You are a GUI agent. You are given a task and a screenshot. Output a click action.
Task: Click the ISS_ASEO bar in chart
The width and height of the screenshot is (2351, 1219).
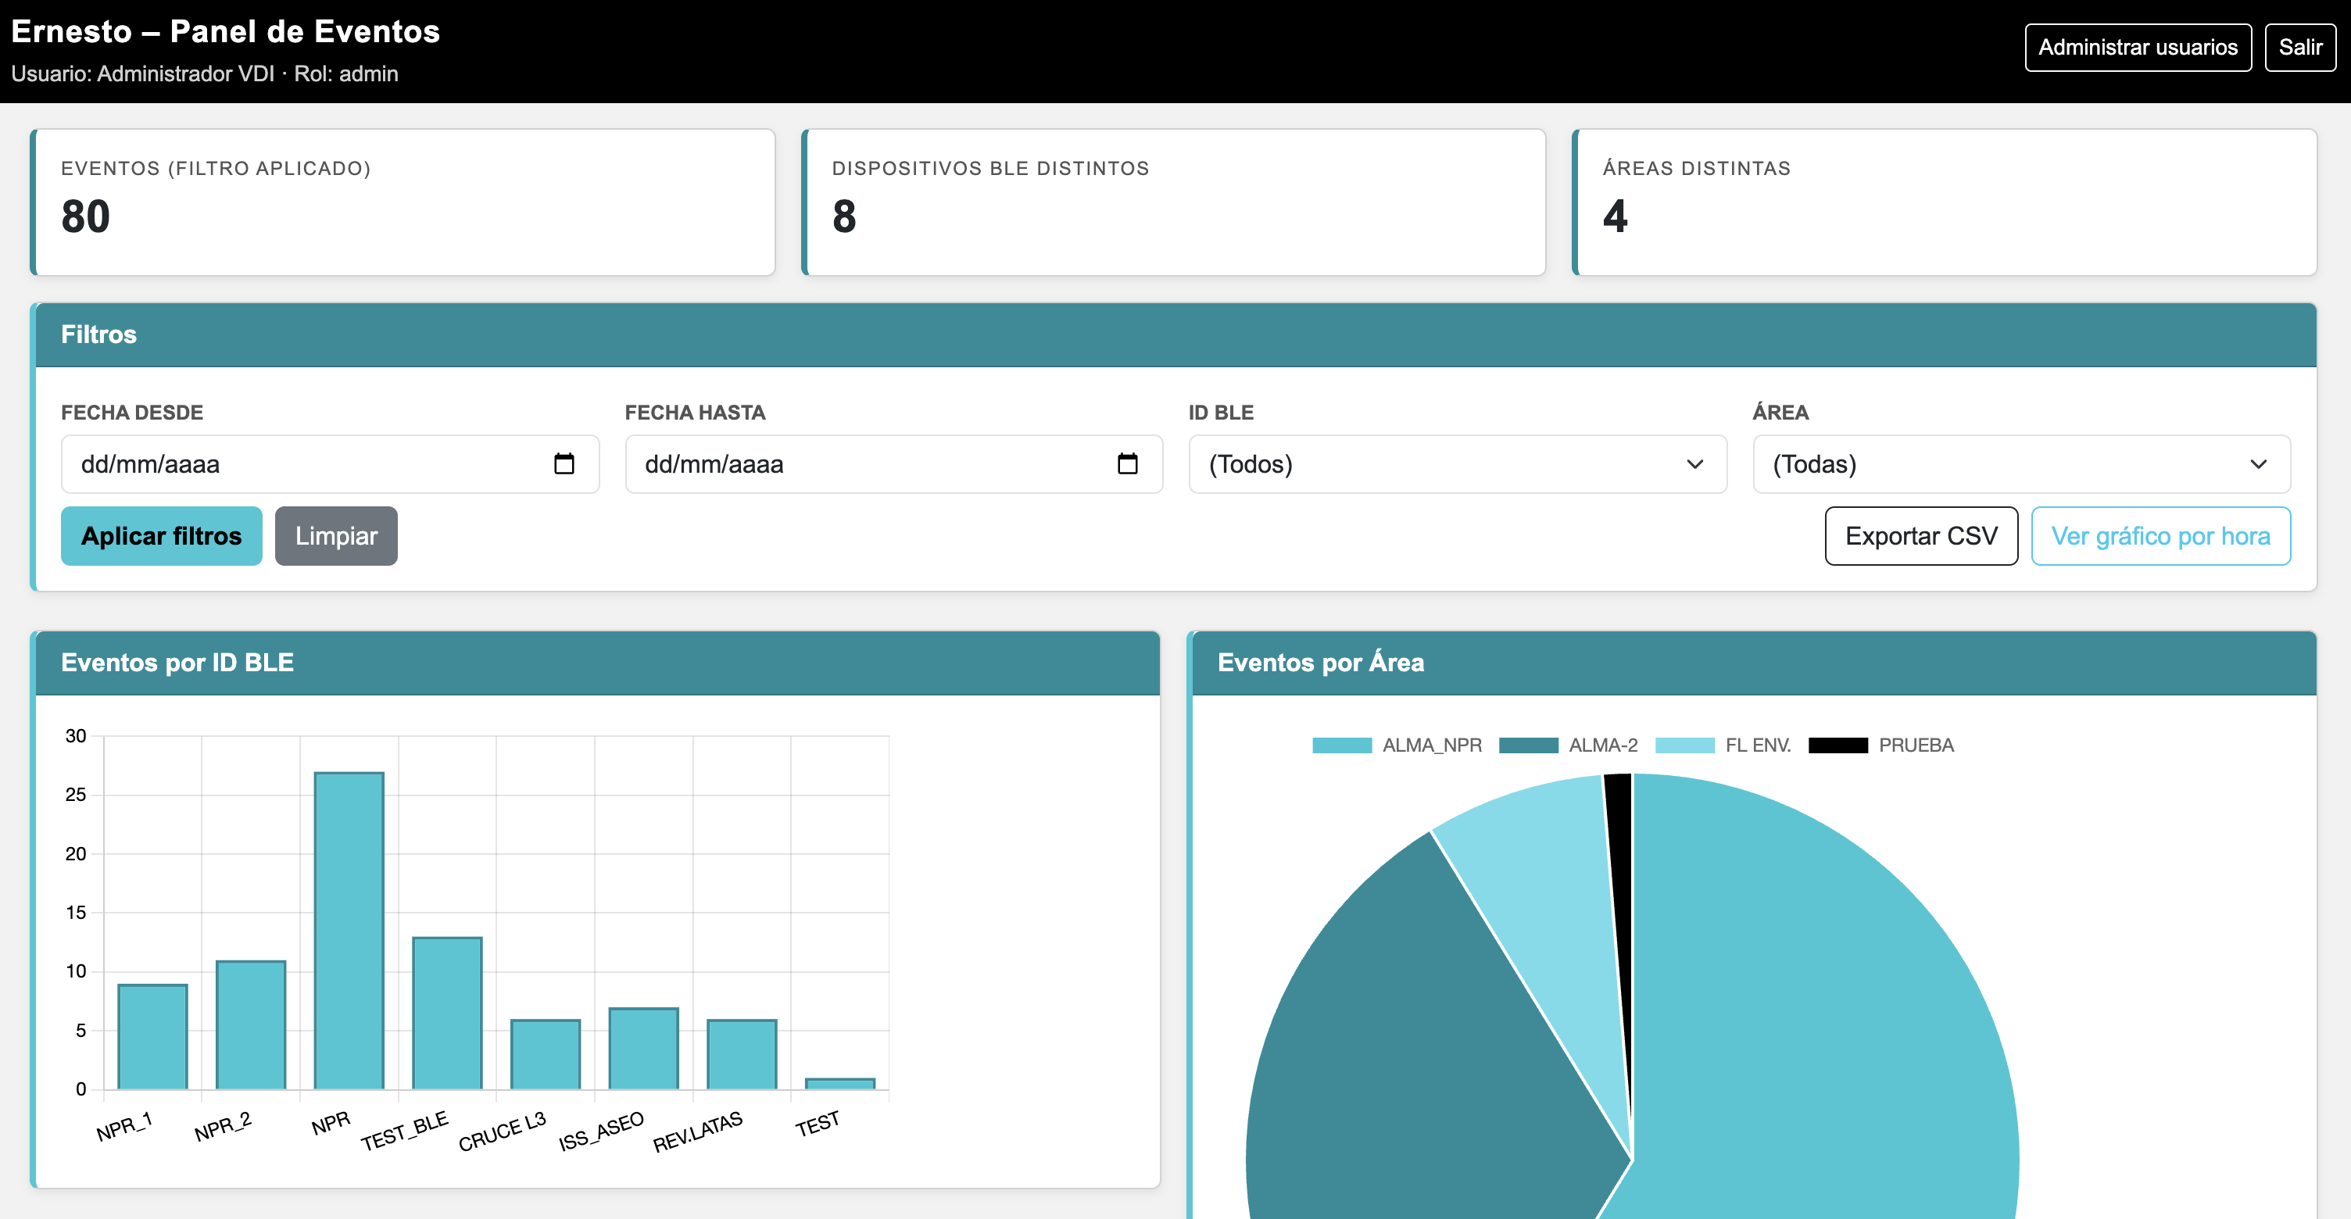coord(643,1049)
